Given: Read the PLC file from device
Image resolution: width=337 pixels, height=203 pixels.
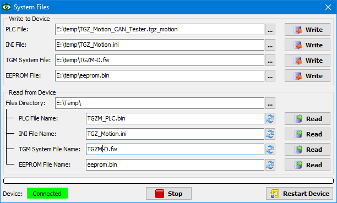Looking at the screenshot, I should point(308,119).
